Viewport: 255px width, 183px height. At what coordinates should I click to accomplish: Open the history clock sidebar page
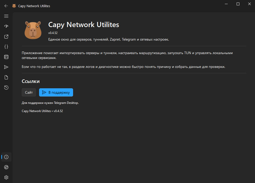click(6, 88)
